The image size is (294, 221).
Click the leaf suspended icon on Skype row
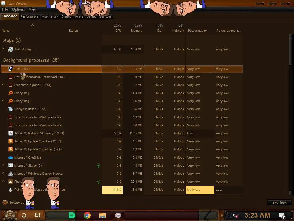[x=99, y=165]
